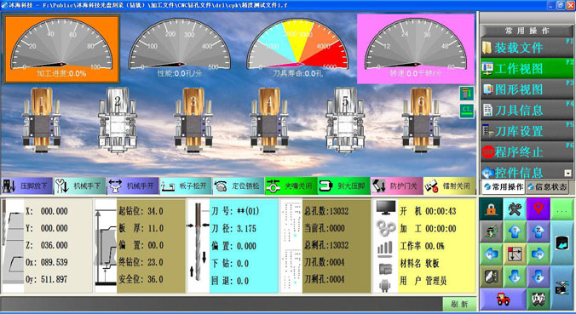Click the orange padlock lock icon
Viewport: 576px width, 314px height.
click(491, 209)
